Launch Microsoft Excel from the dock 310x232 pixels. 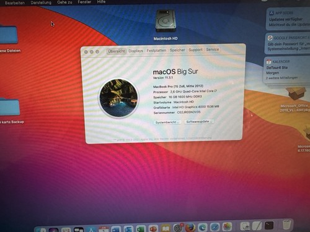[x=141, y=228]
